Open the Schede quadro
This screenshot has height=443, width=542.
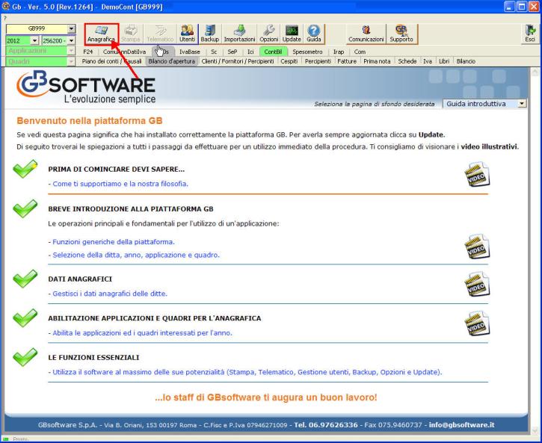tap(407, 61)
